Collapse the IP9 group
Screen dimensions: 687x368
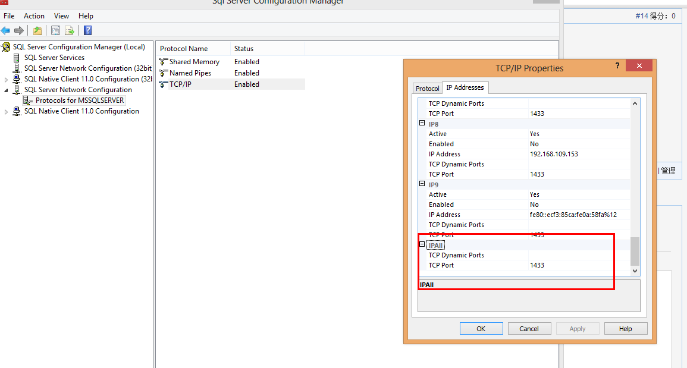pyautogui.click(x=422, y=184)
